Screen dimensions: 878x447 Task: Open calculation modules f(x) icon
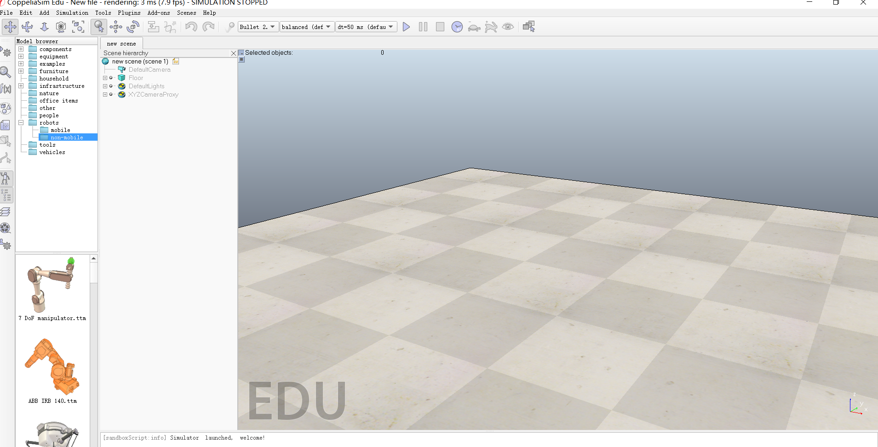tap(6, 88)
